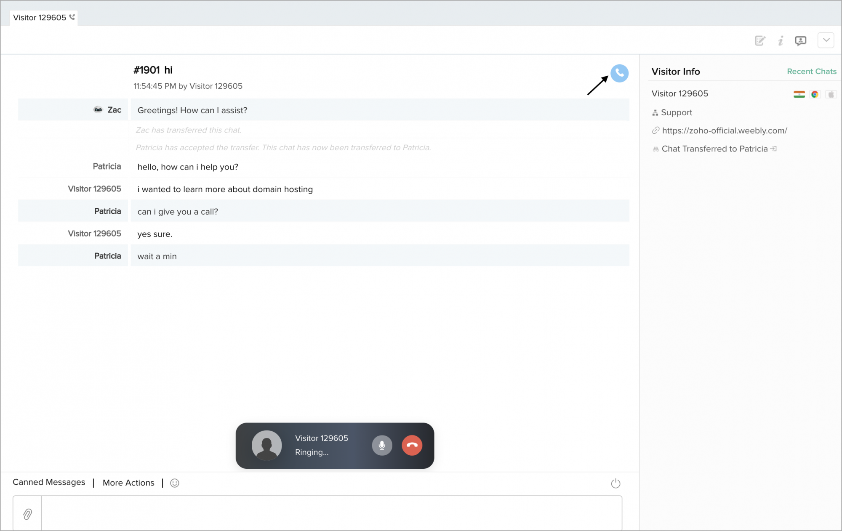Mute the microphone in call popup
This screenshot has width=842, height=531.
pyautogui.click(x=382, y=445)
